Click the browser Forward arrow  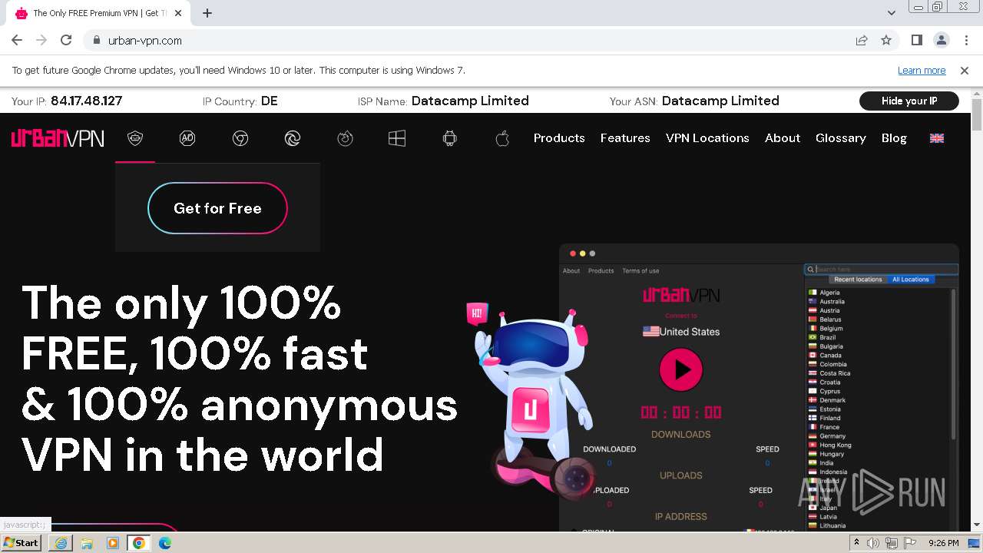[x=41, y=41]
